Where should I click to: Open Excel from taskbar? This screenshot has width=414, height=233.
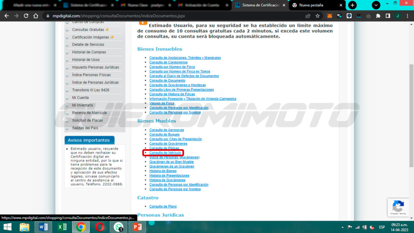tap(62, 227)
